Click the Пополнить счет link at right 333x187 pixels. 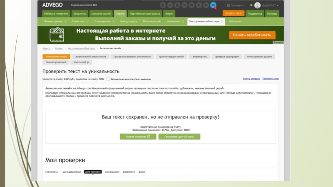coord(271,79)
